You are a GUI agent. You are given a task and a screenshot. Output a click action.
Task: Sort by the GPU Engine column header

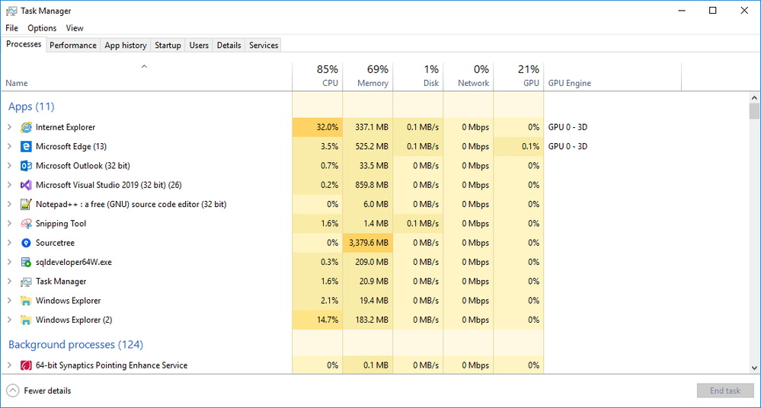point(612,77)
